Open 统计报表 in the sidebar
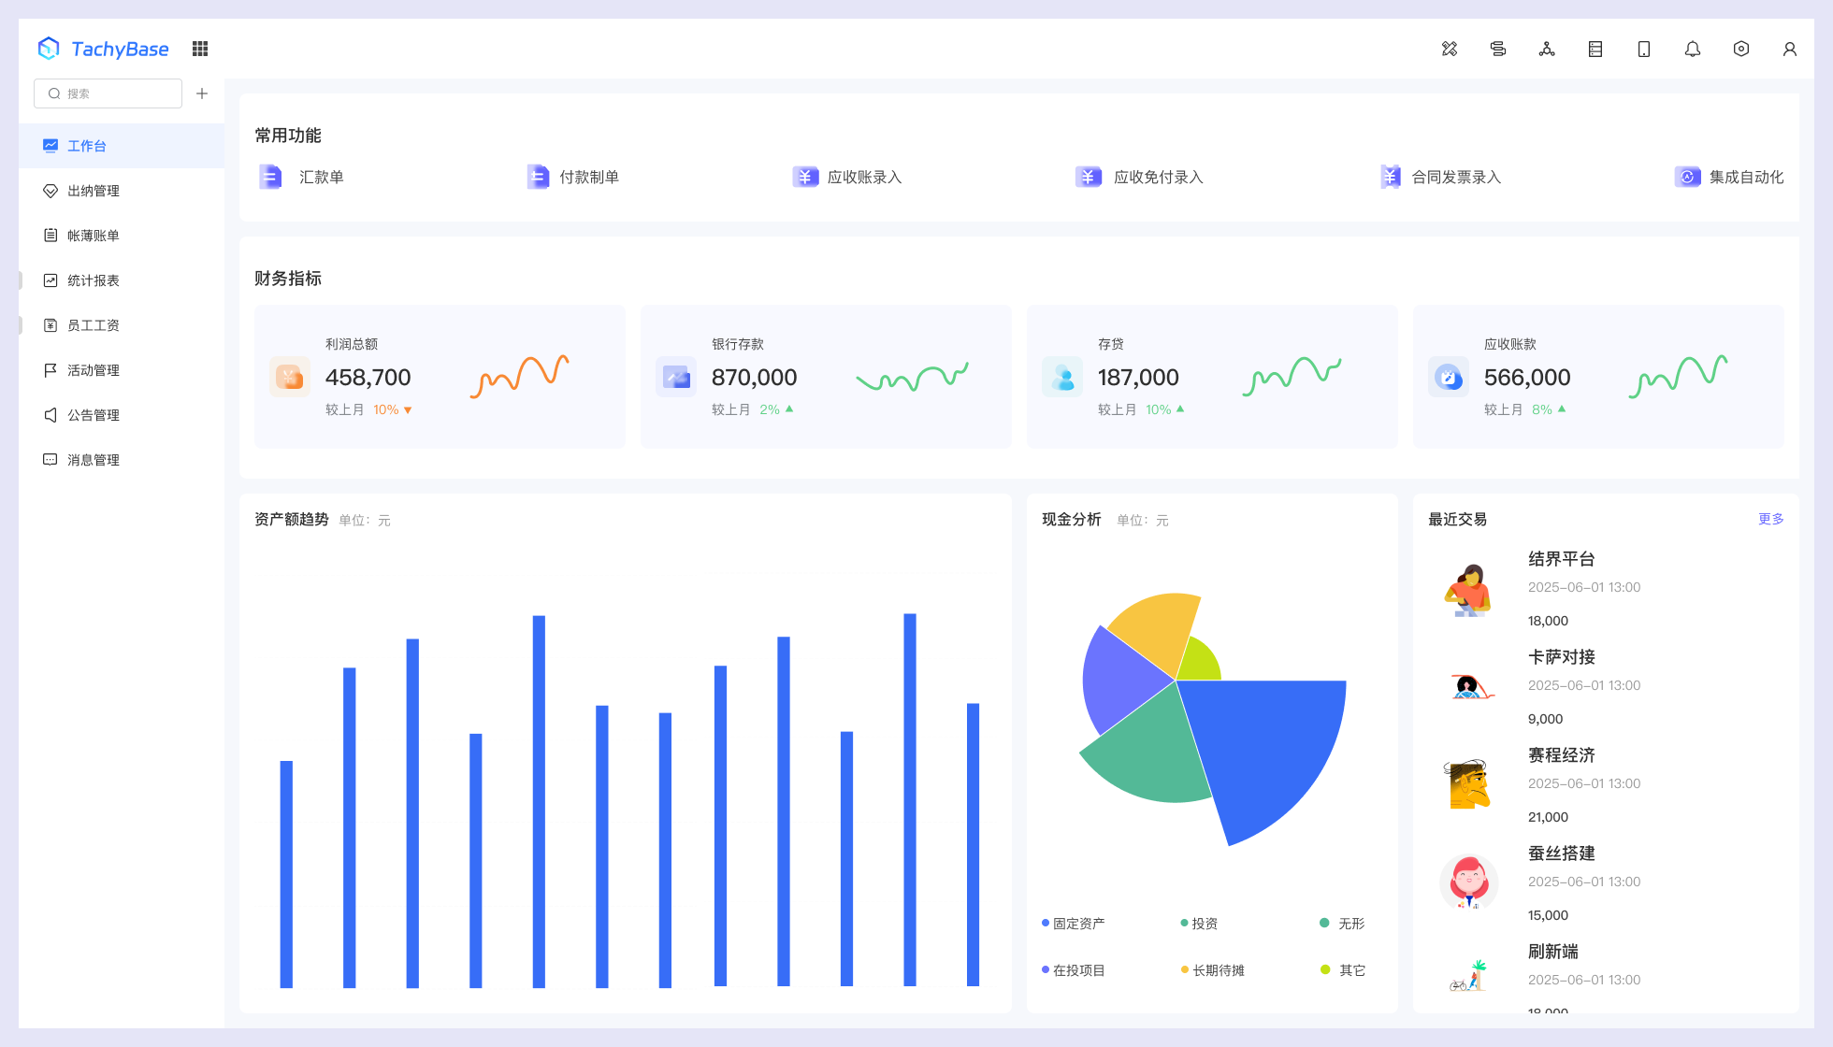The image size is (1833, 1047). tap(122, 280)
